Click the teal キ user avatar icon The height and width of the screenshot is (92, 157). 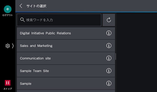[x=8, y=9]
